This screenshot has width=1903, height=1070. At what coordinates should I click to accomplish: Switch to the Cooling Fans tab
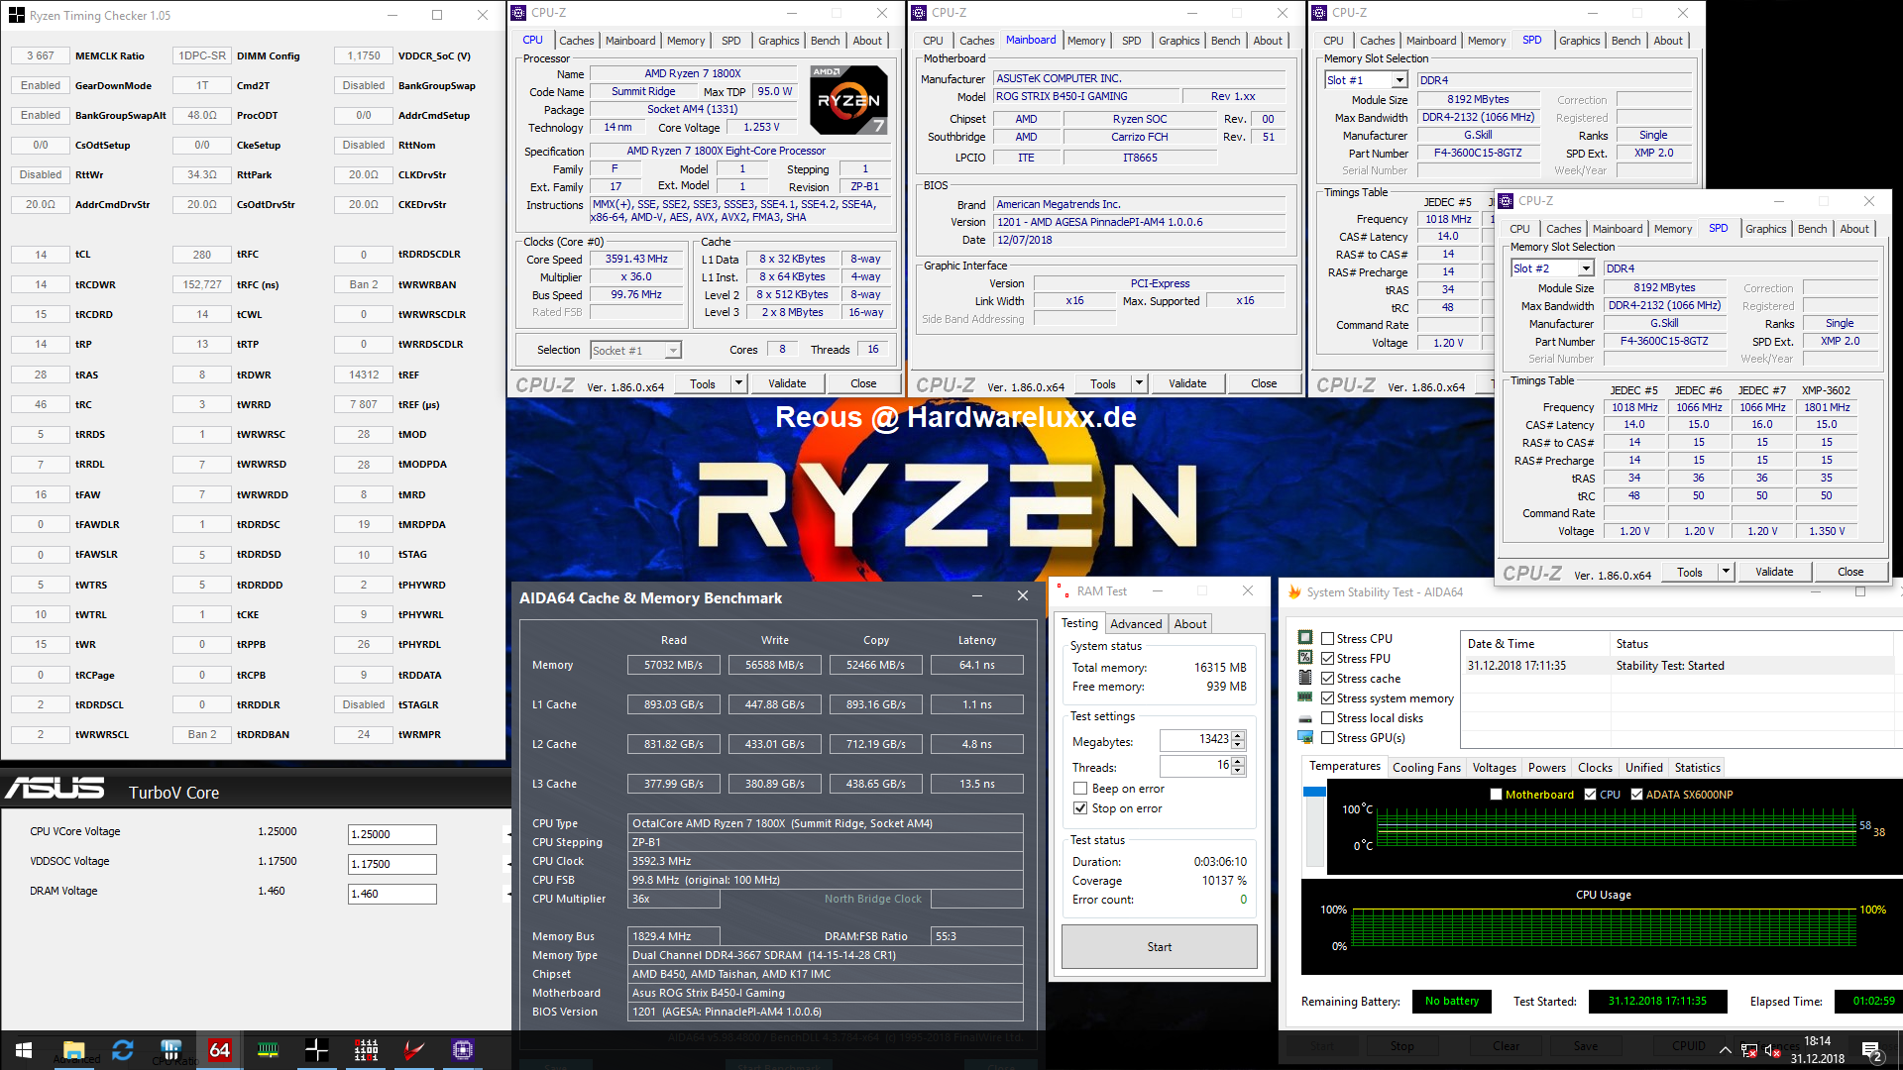point(1425,768)
